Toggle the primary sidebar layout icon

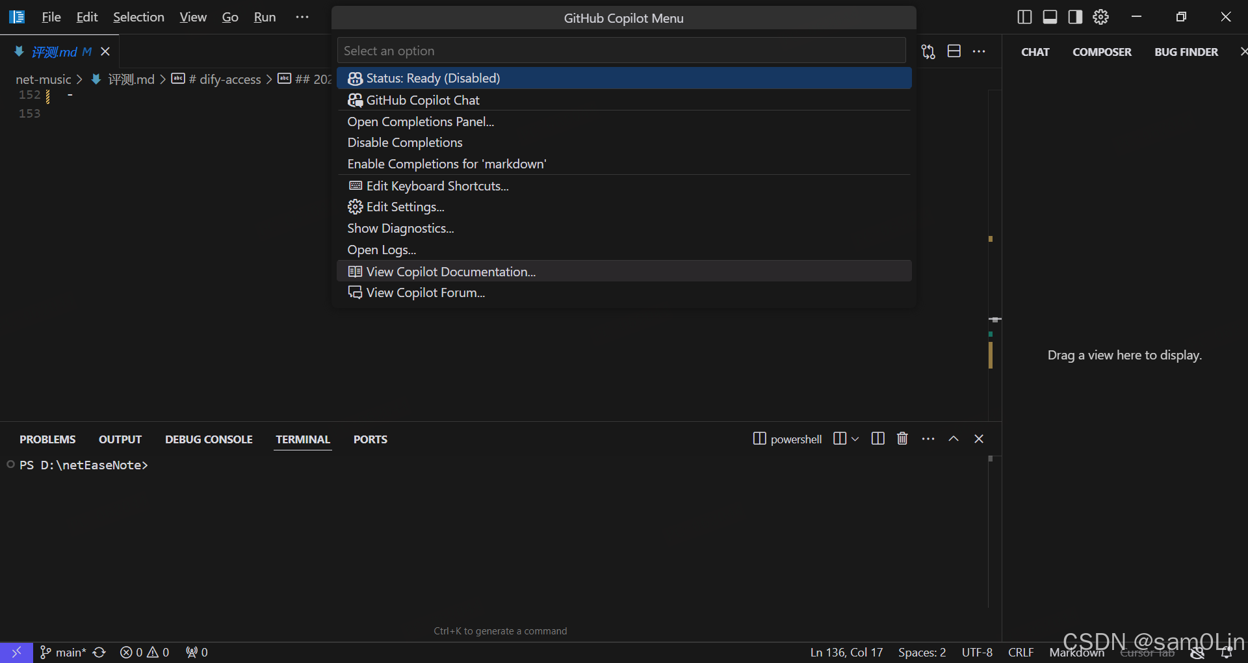click(x=1024, y=17)
